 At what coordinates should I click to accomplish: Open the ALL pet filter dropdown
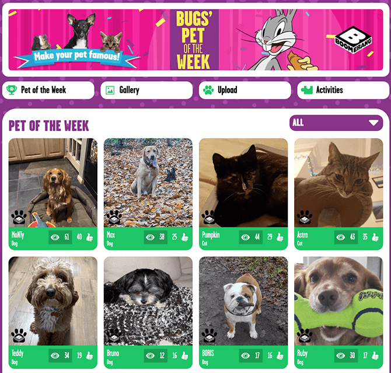336,123
